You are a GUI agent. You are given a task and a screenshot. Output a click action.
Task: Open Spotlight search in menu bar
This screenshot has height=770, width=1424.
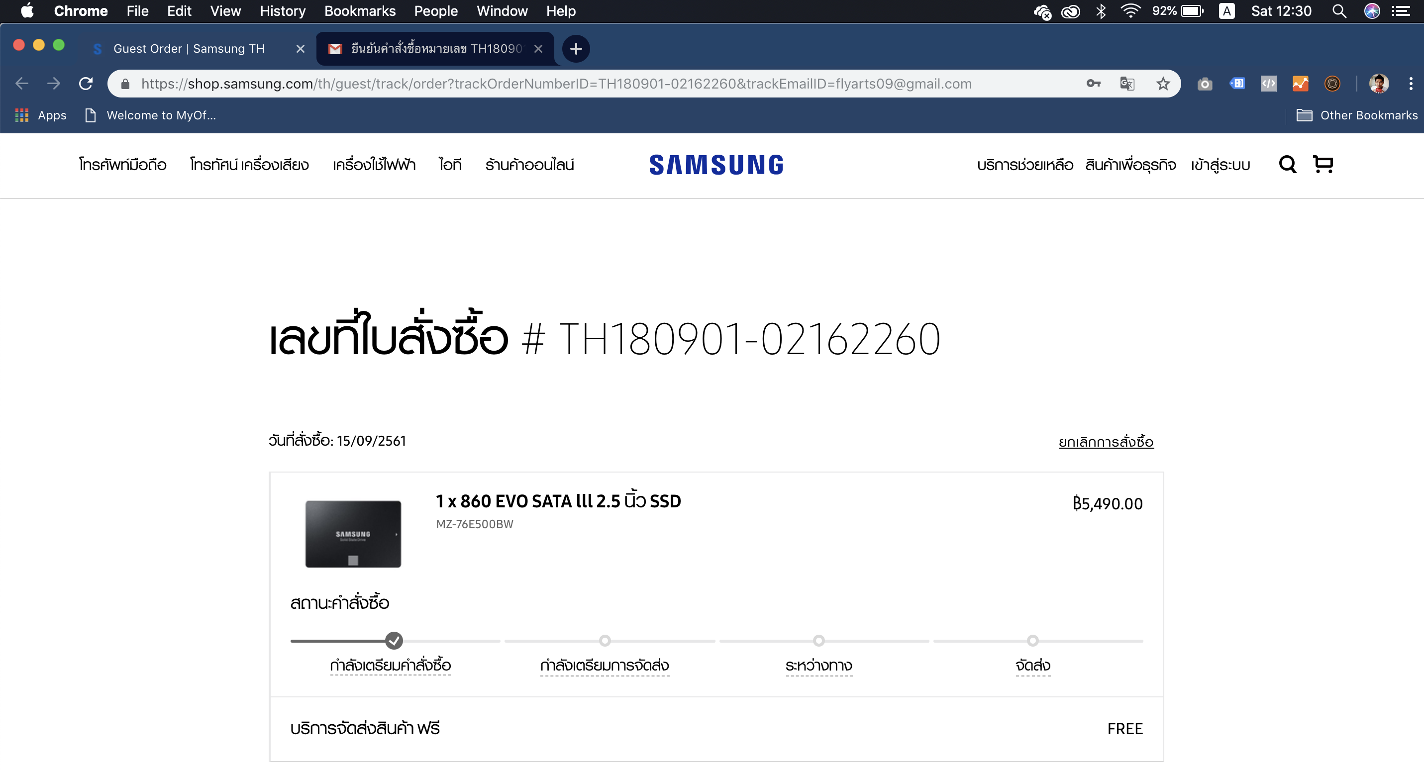[1339, 11]
